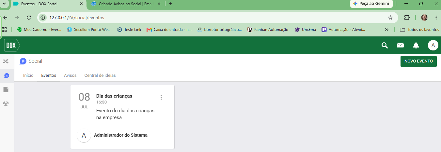Open the Chrome profile picture

[424, 18]
